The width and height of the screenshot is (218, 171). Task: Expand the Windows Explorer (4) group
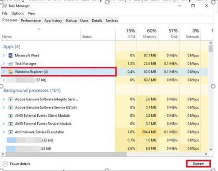(4, 72)
